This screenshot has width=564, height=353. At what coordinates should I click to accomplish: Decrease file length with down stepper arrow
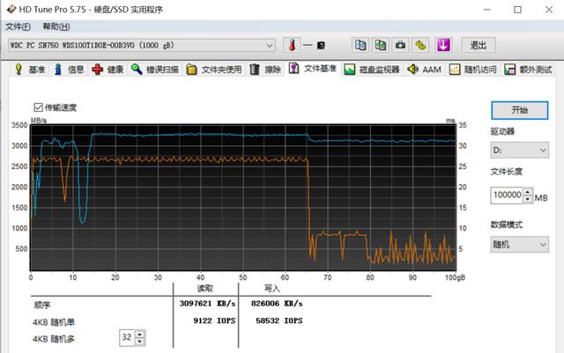click(x=528, y=200)
